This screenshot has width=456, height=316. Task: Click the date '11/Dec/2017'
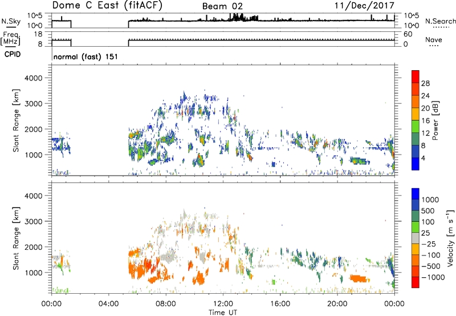[x=364, y=5]
